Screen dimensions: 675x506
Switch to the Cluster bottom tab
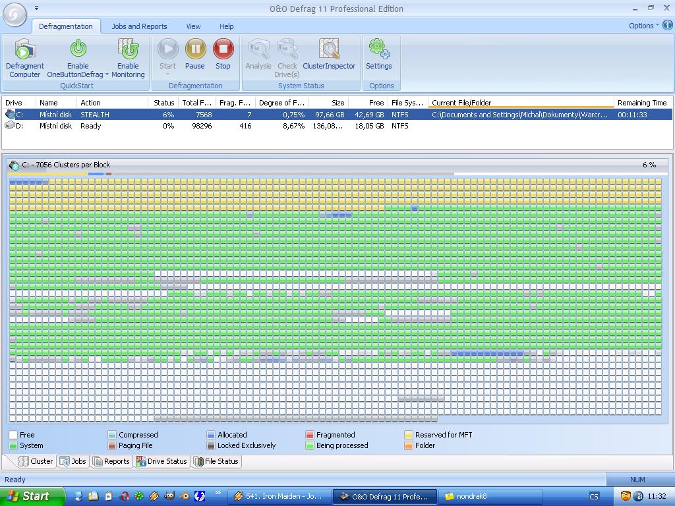36,461
